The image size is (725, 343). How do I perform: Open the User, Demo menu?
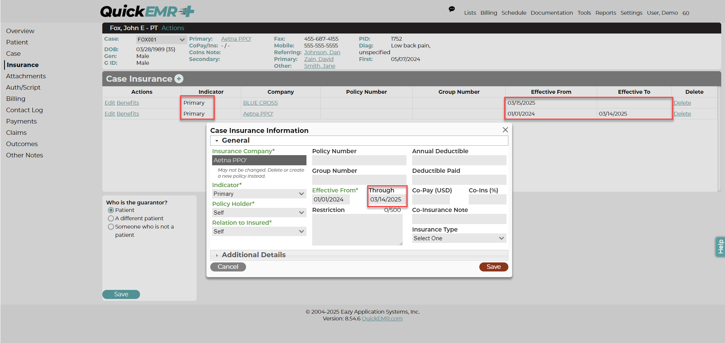point(662,13)
